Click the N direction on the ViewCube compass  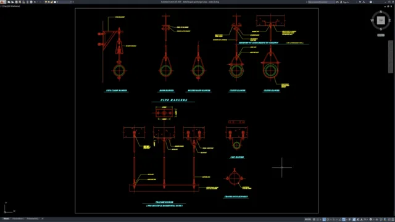[381, 12]
